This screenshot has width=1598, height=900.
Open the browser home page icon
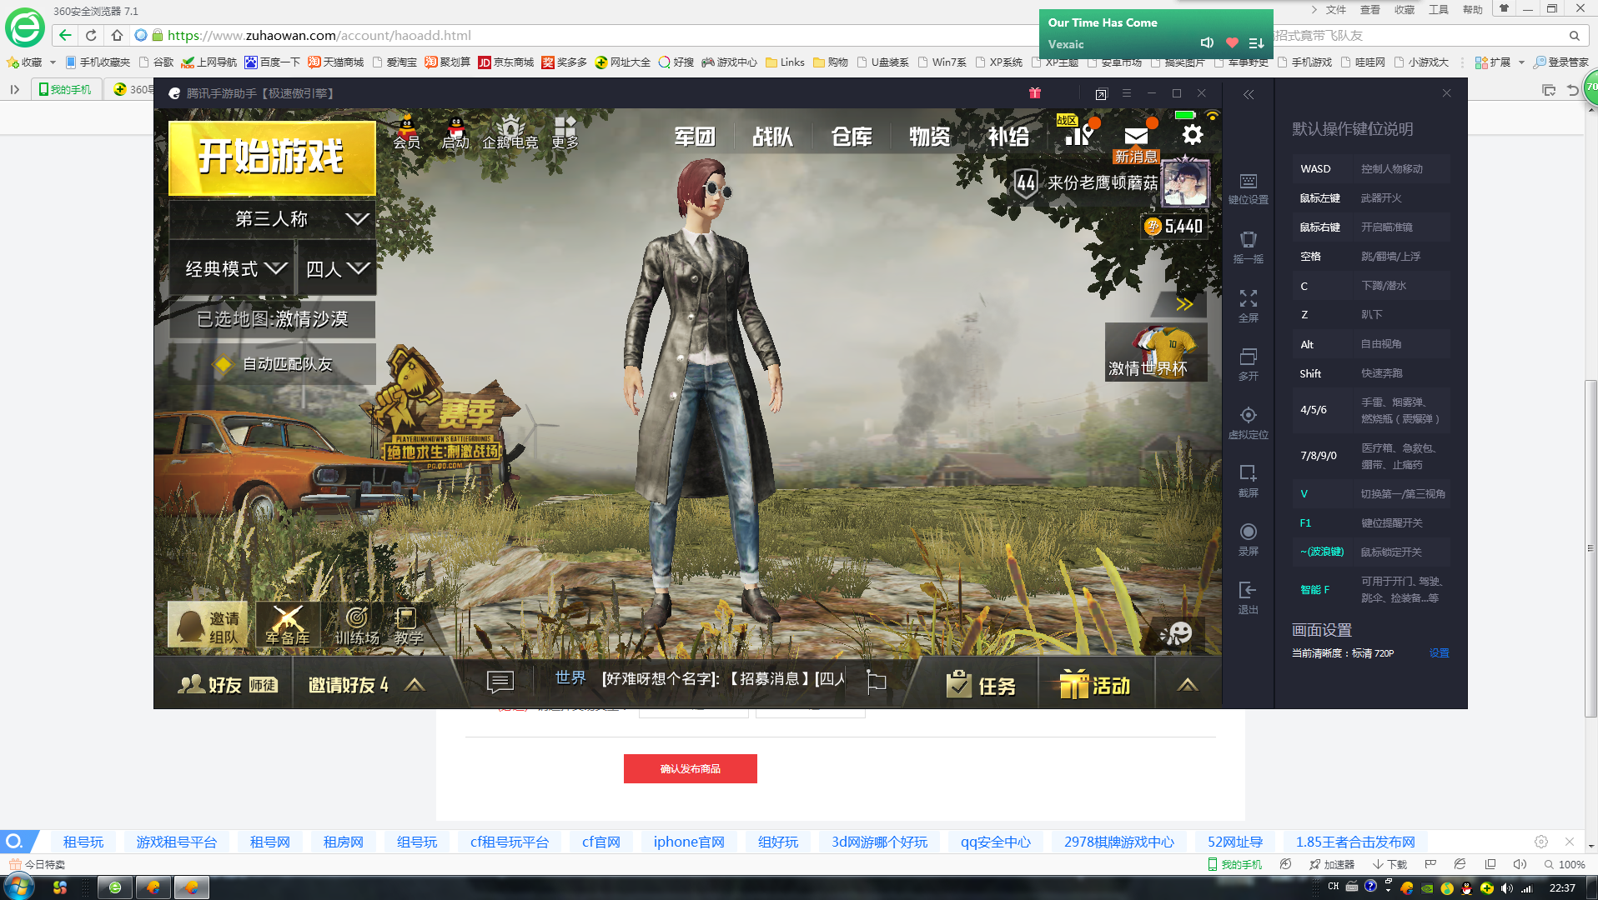point(117,35)
